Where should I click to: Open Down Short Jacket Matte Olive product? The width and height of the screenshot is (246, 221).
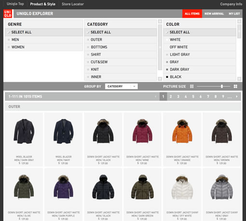(x=24, y=195)
